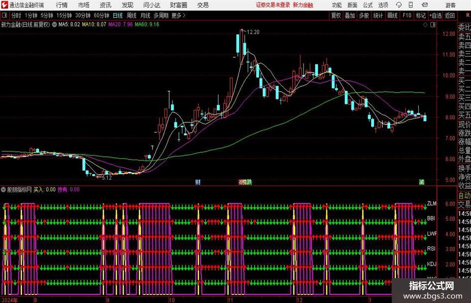Click the 减 event marker on chart

(422, 182)
